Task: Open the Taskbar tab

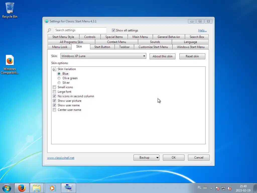Action: [x=124, y=47]
